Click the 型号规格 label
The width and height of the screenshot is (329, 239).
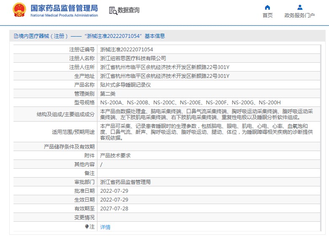pyautogui.click(x=84, y=102)
